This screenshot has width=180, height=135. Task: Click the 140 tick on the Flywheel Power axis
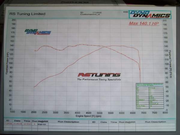(12, 45)
